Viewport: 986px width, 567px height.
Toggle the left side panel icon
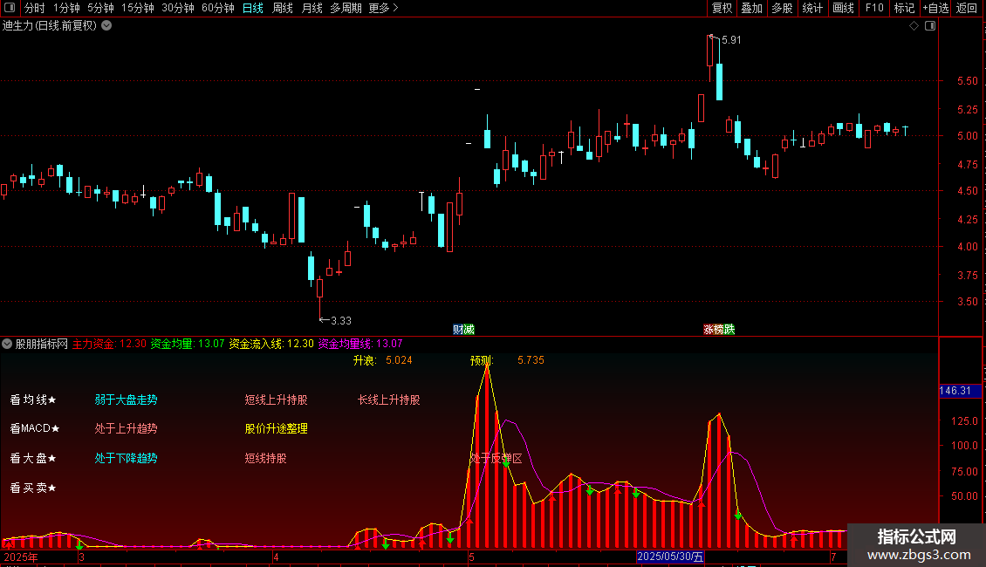[10, 8]
